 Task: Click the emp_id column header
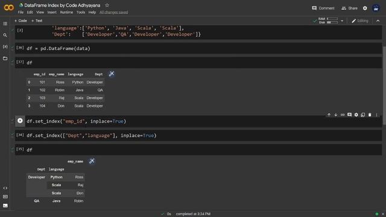point(39,74)
